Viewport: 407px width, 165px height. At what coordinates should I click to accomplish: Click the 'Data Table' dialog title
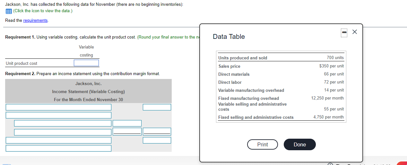229,37
